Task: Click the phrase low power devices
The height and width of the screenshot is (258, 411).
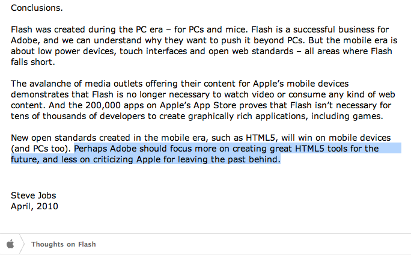Action: (76, 51)
